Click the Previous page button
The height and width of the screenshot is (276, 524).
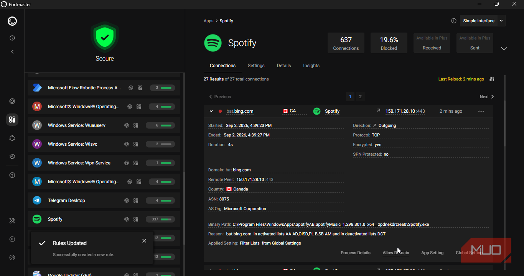pos(220,97)
